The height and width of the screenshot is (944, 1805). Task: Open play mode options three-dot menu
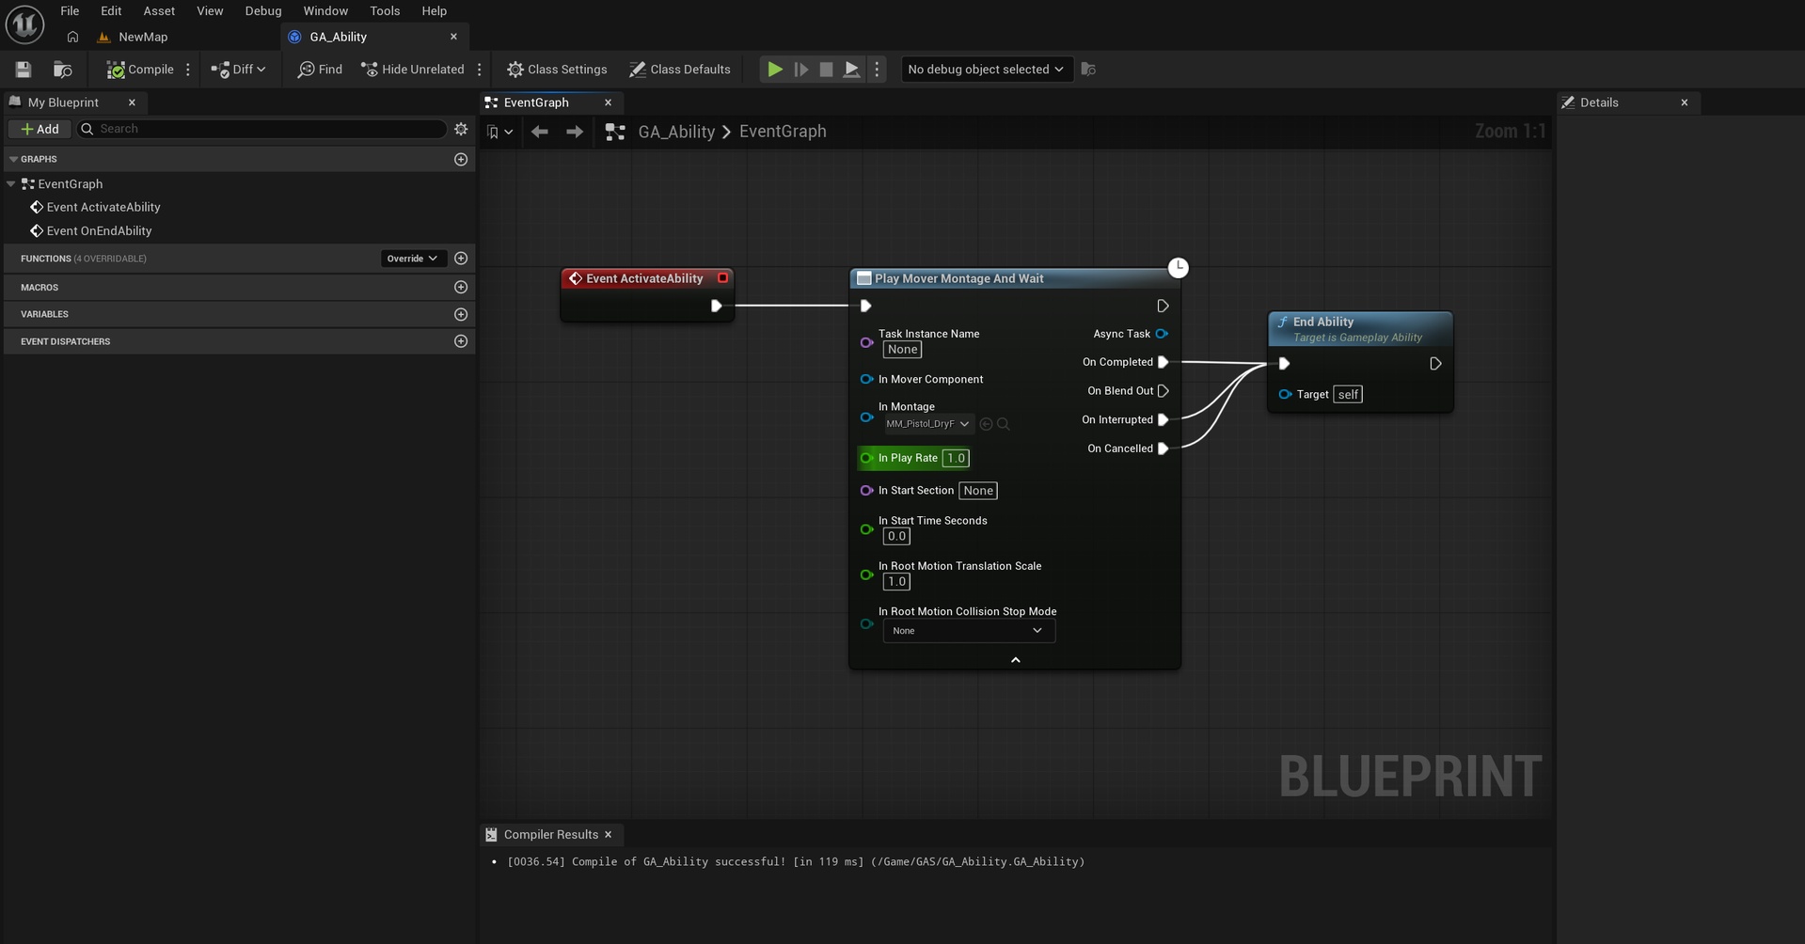point(877,70)
